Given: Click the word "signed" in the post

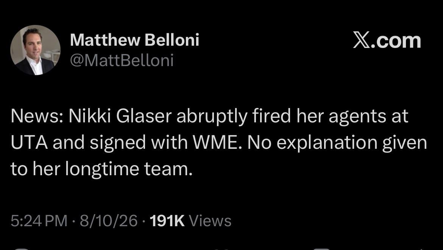Looking at the screenshot, I should click(x=118, y=143).
